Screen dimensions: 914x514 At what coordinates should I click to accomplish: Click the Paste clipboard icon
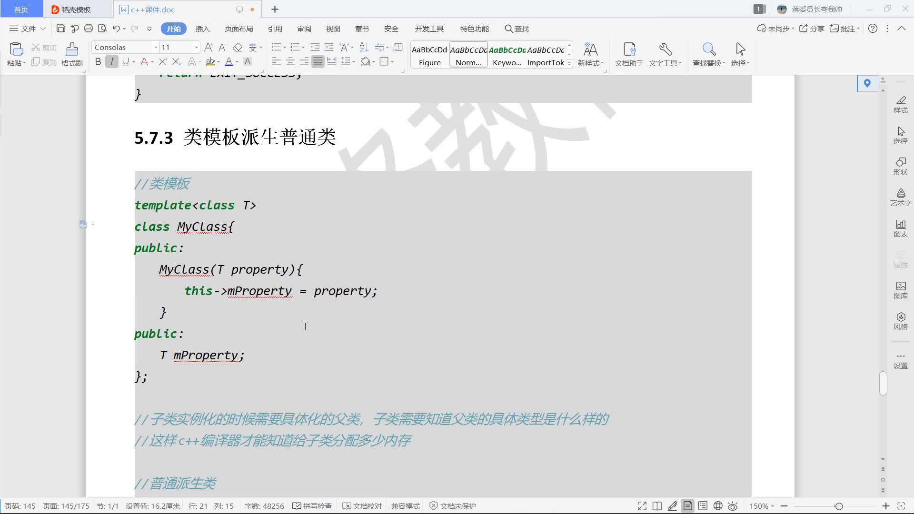coord(16,49)
